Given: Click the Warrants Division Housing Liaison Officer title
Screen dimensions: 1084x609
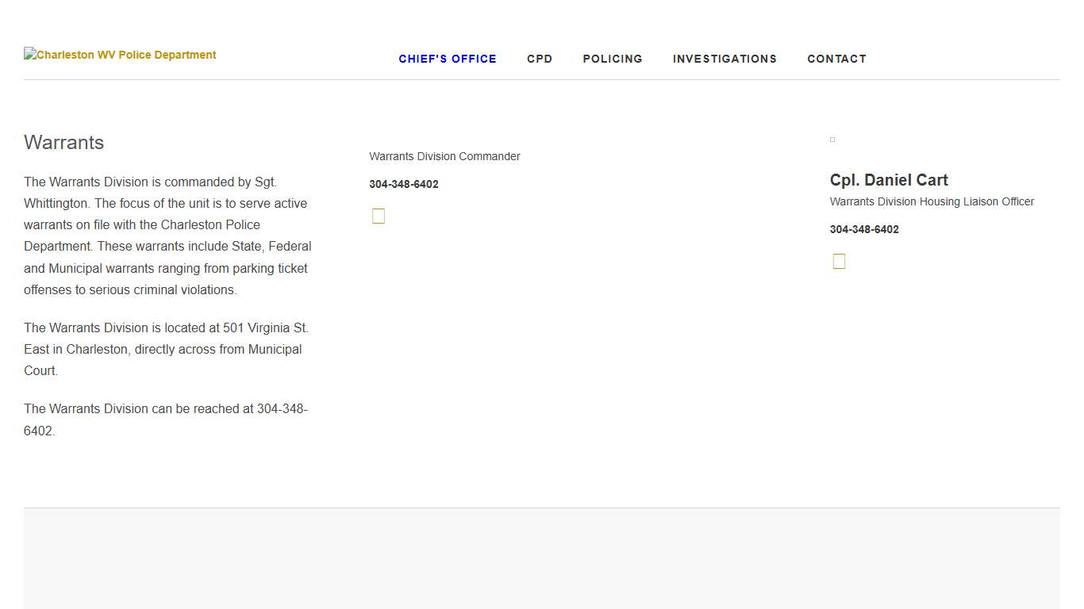Looking at the screenshot, I should 932,201.
